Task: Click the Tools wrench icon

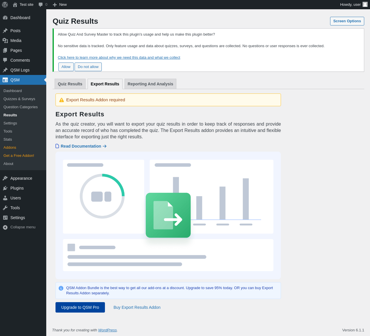Action: pyautogui.click(x=5, y=208)
